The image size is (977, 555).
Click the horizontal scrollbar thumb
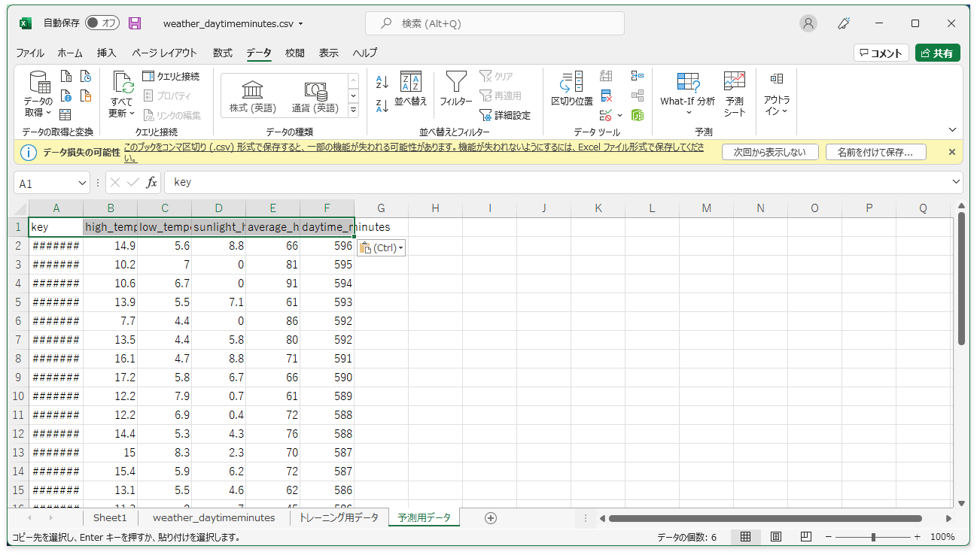(x=765, y=518)
